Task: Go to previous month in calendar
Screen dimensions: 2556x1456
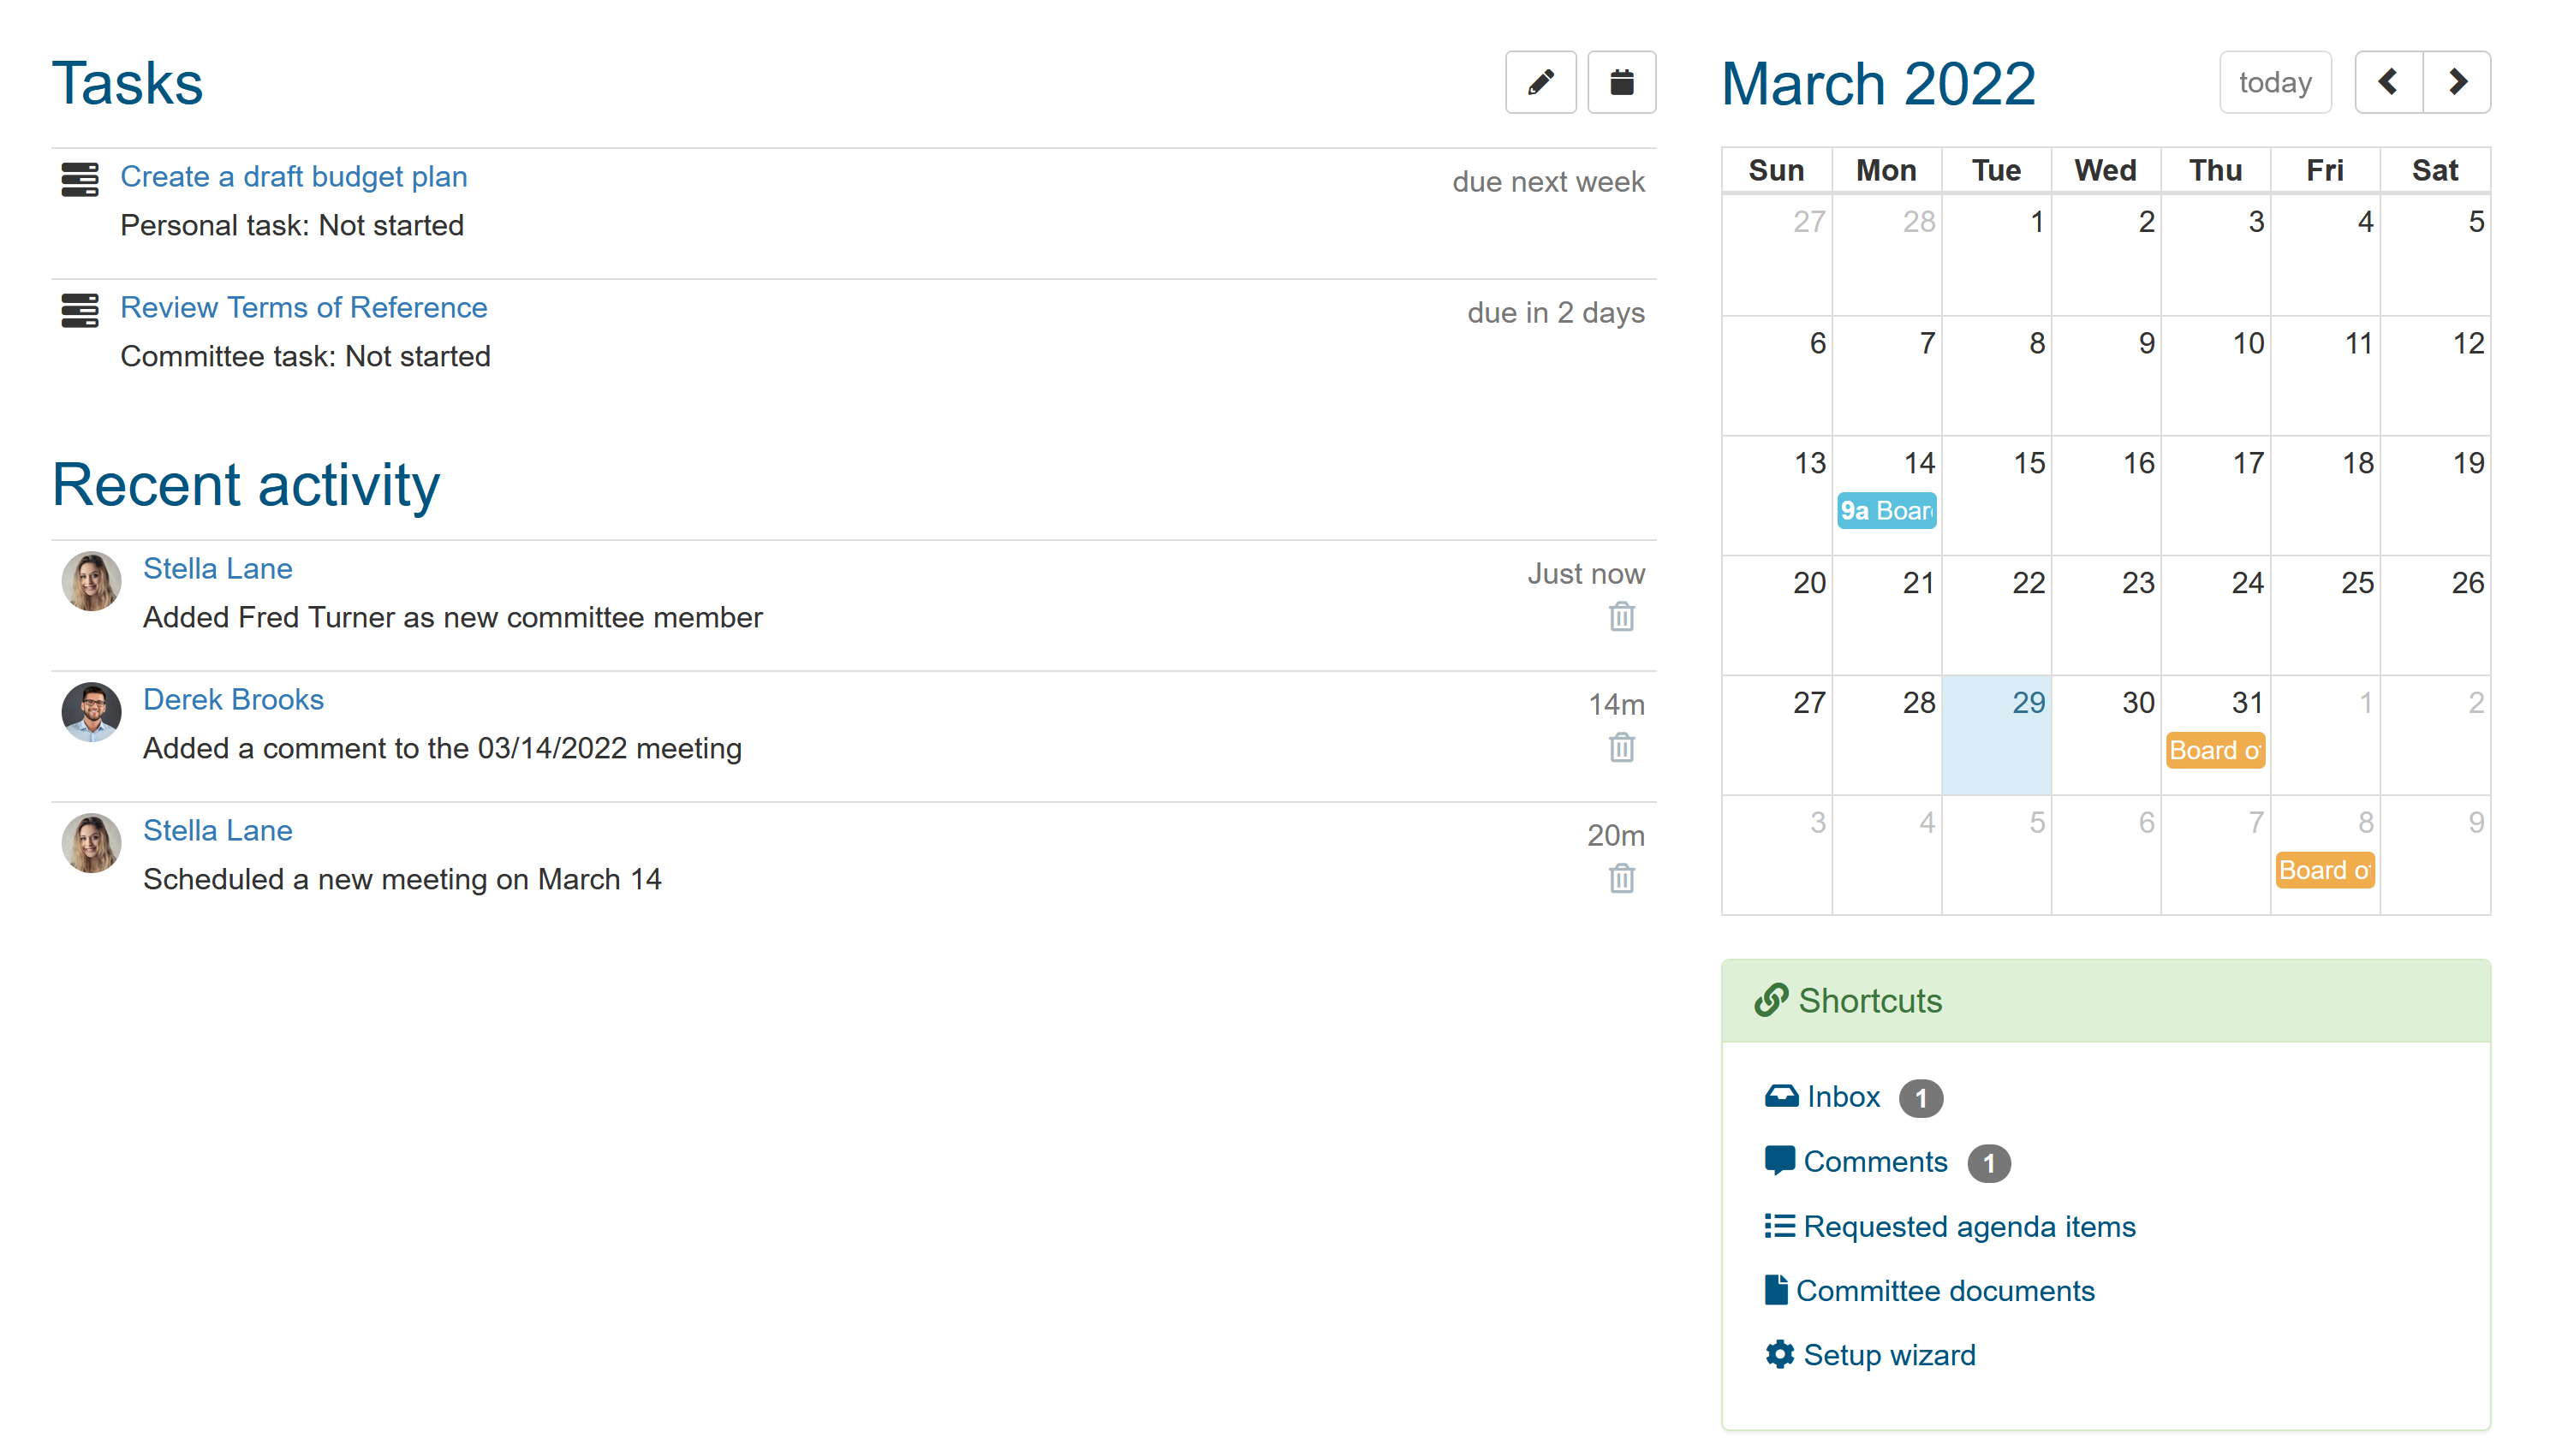Action: [2388, 82]
